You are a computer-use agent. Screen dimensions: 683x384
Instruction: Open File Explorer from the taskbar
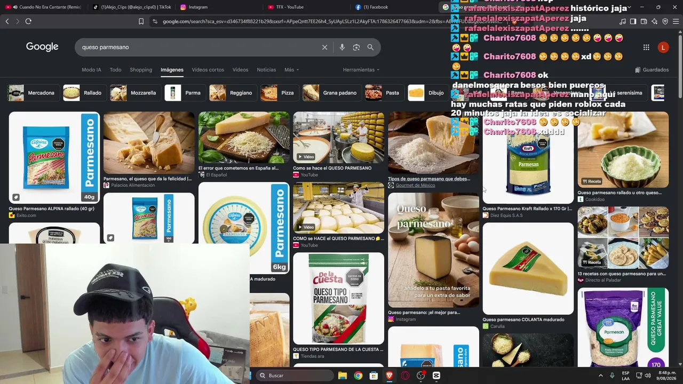343,375
